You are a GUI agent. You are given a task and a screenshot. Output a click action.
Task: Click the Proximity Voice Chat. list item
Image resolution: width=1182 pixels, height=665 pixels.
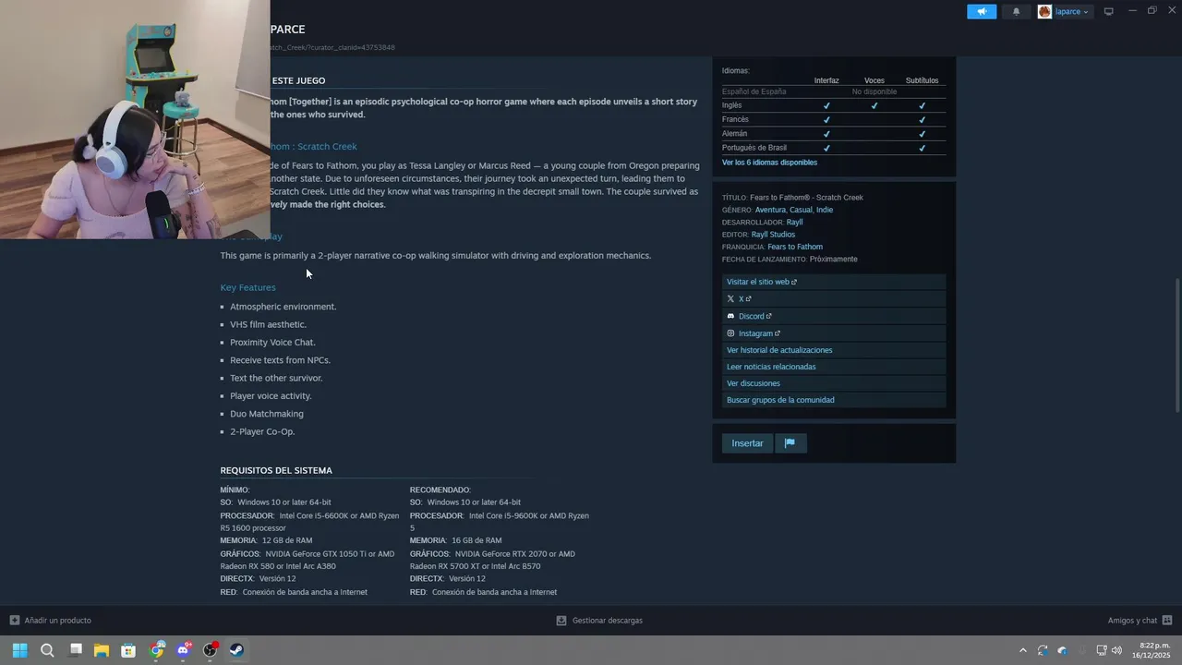(272, 343)
